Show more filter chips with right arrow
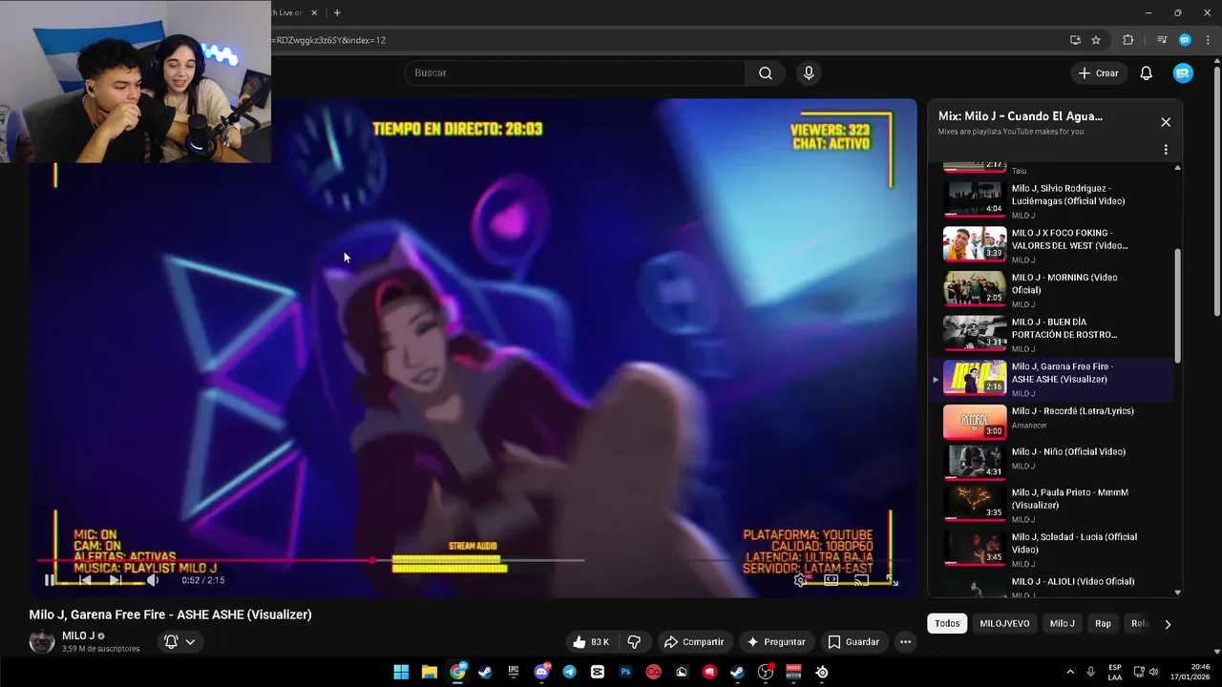This screenshot has height=687, width=1222. [x=1167, y=624]
